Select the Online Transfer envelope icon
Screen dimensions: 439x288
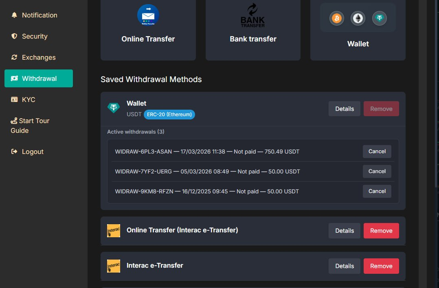(x=148, y=15)
